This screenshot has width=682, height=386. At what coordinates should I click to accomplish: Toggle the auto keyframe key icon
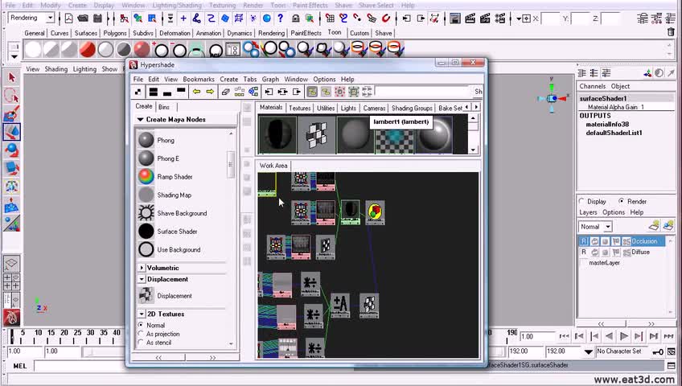[658, 351]
